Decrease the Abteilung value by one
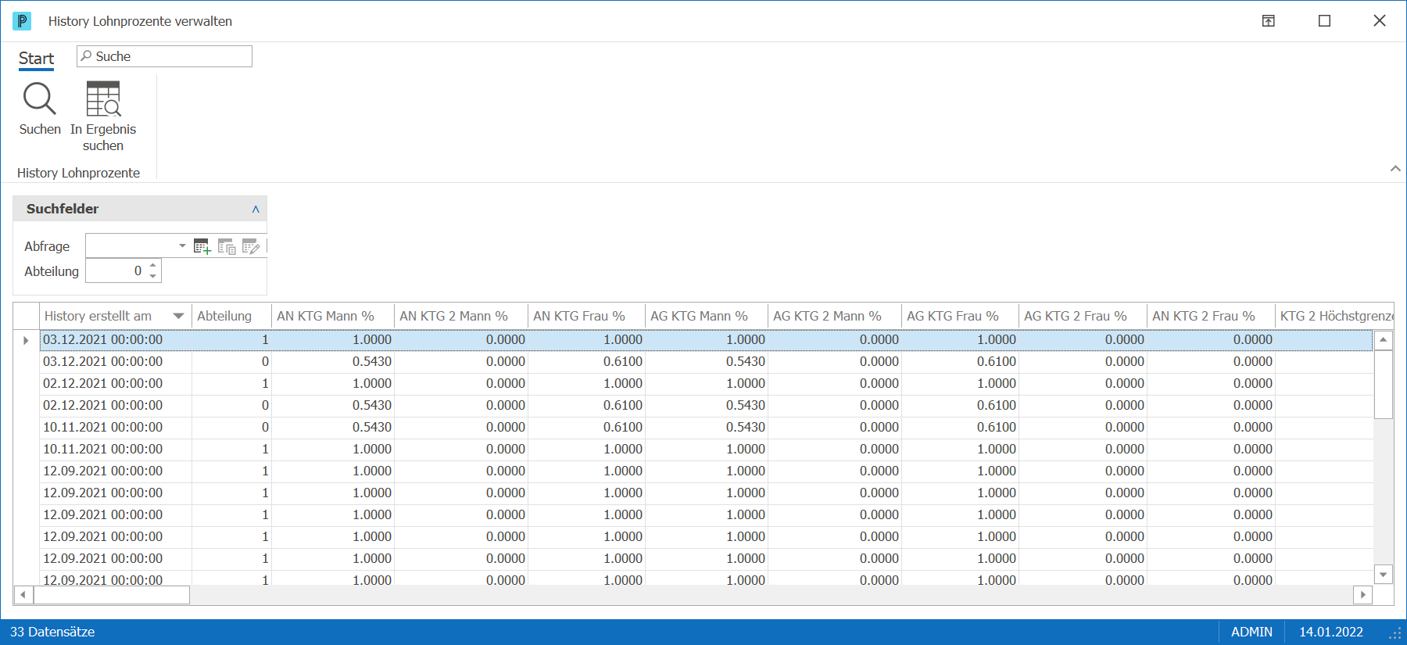1407x645 pixels. 153,276
